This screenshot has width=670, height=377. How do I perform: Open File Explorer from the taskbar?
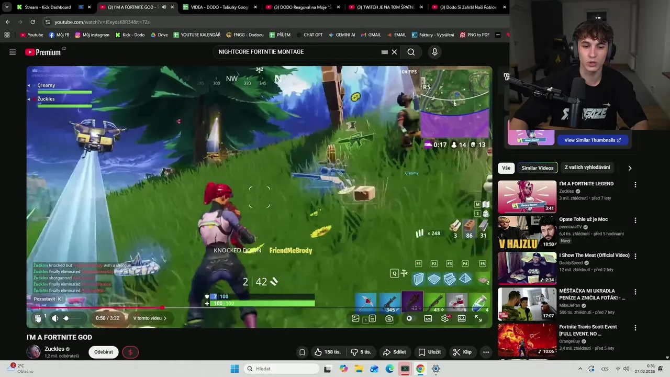point(359,369)
